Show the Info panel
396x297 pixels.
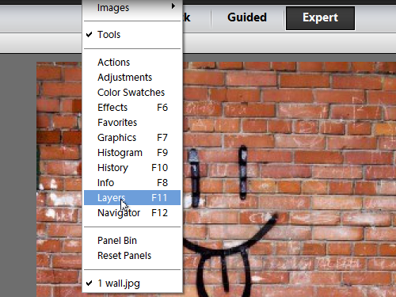tap(132, 183)
